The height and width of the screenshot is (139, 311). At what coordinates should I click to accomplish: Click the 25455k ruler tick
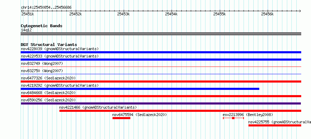(219, 14)
